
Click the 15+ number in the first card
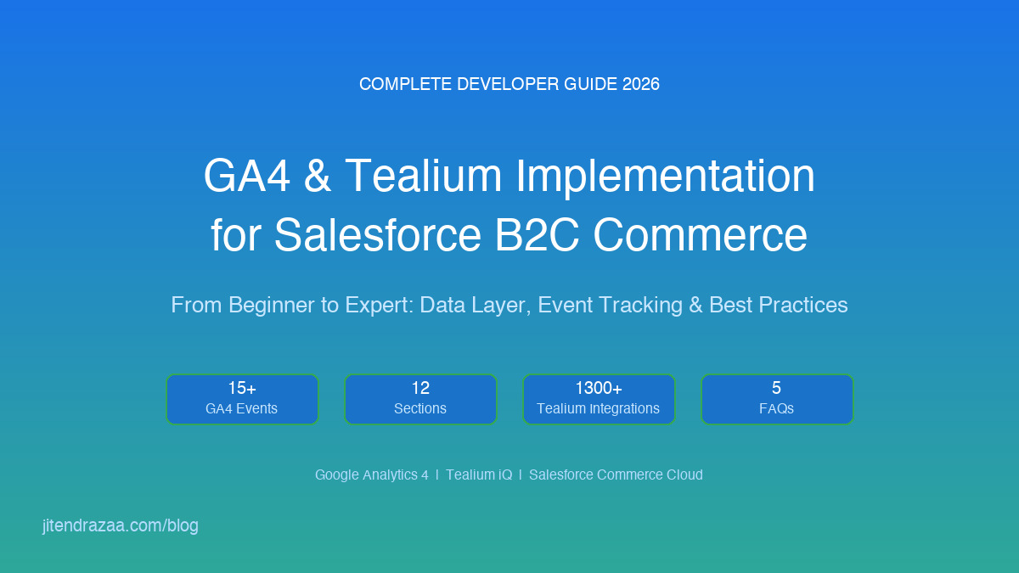point(242,388)
